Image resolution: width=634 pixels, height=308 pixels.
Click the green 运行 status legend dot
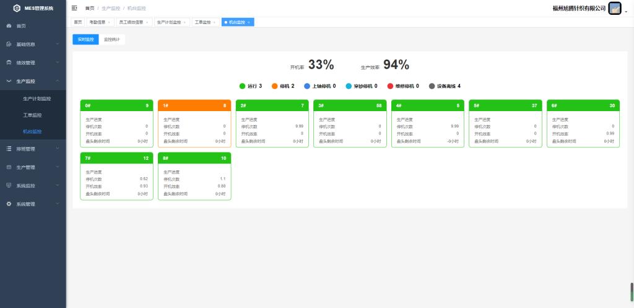tap(243, 86)
